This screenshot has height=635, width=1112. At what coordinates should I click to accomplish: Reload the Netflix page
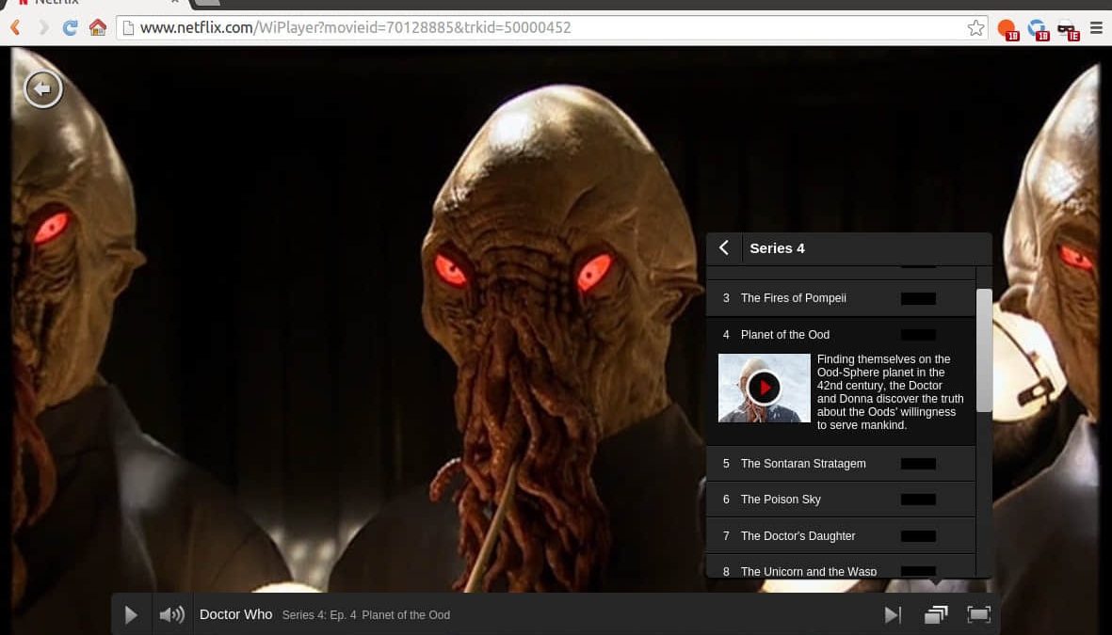click(x=70, y=27)
